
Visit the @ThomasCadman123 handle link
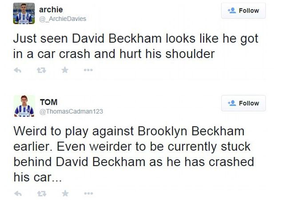click(x=71, y=111)
